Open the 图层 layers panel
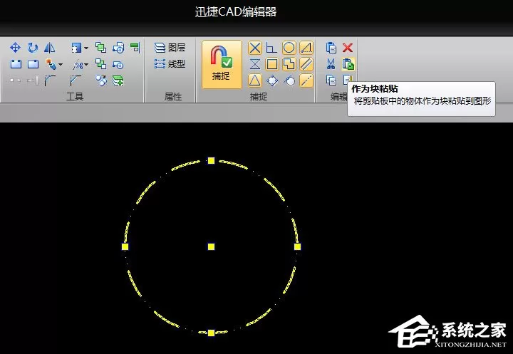 click(170, 48)
